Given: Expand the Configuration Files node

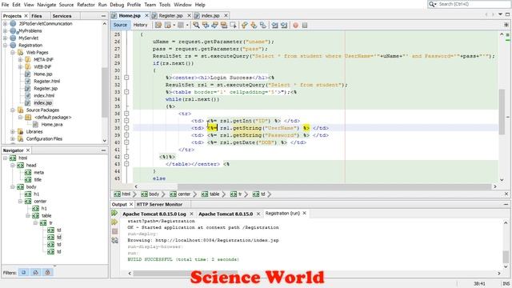Looking at the screenshot, I should 13,138.
